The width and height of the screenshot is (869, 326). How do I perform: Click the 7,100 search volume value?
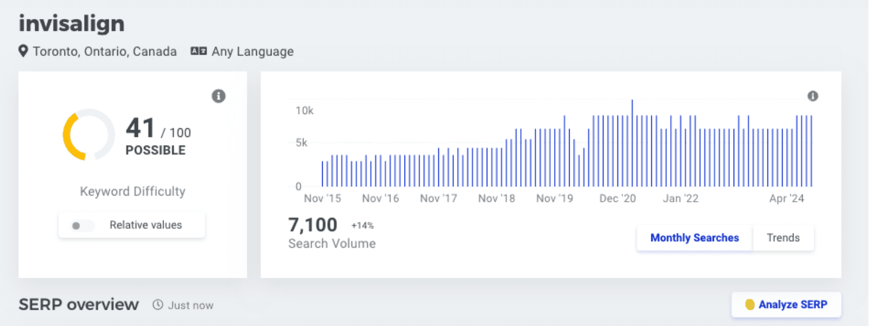(x=313, y=224)
